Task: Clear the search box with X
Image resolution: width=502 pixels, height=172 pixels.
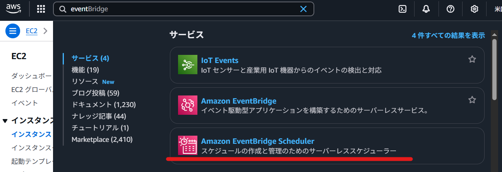Action: pos(303,9)
